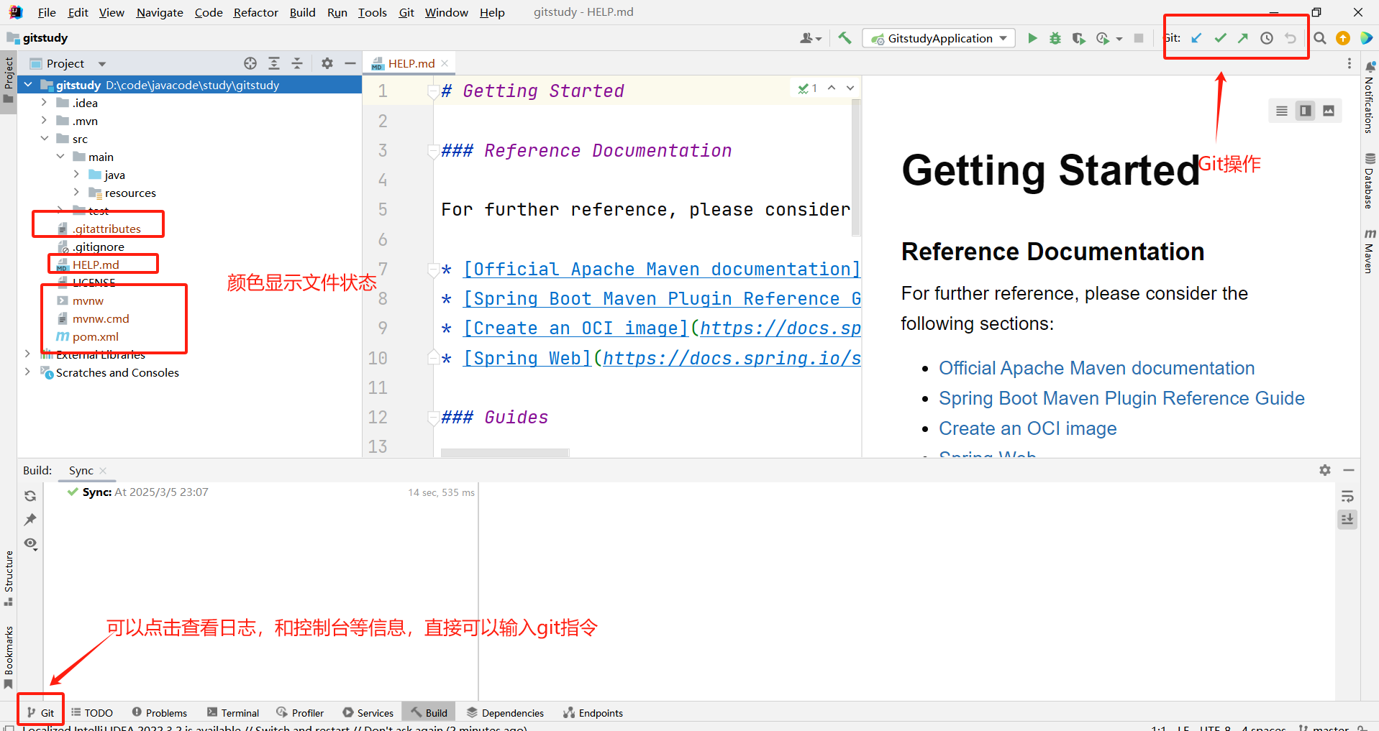Select pom.xml in project tree
Viewport: 1379px width, 731px height.
click(x=95, y=336)
